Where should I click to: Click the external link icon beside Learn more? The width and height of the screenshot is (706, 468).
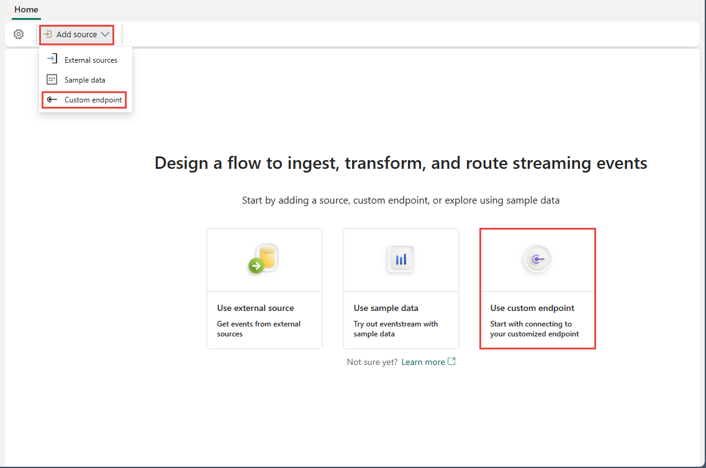point(451,361)
